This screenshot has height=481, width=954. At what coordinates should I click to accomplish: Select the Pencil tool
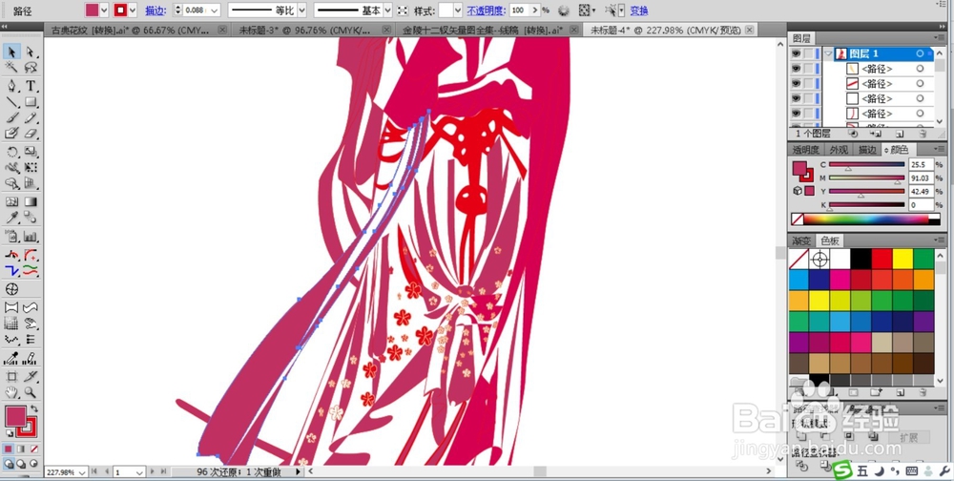30,117
